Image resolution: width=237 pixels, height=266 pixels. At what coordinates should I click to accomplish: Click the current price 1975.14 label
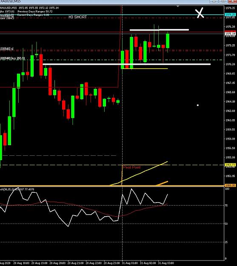point(230,34)
